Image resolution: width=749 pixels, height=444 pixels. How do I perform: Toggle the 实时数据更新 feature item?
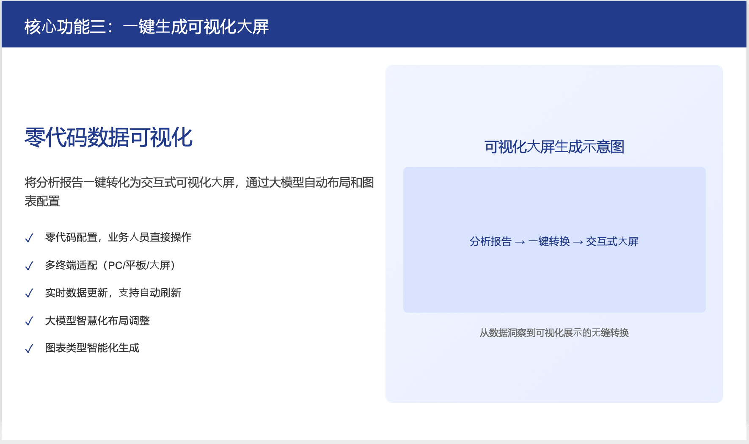[x=113, y=293]
